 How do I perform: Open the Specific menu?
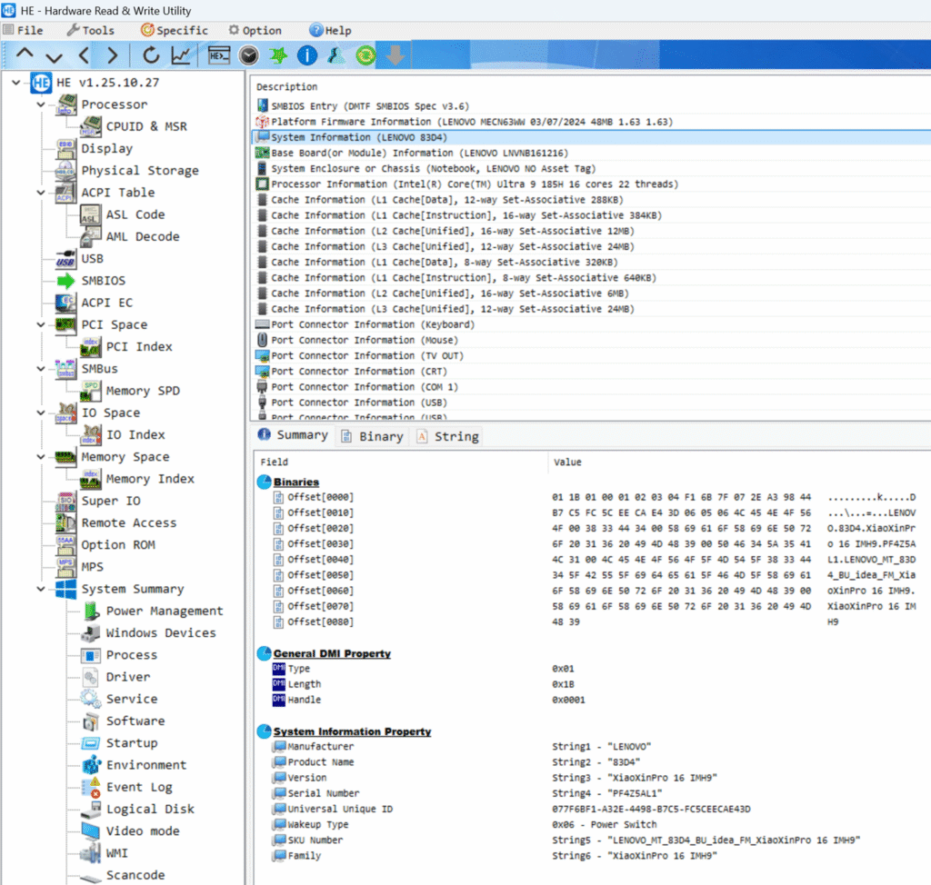pyautogui.click(x=174, y=30)
